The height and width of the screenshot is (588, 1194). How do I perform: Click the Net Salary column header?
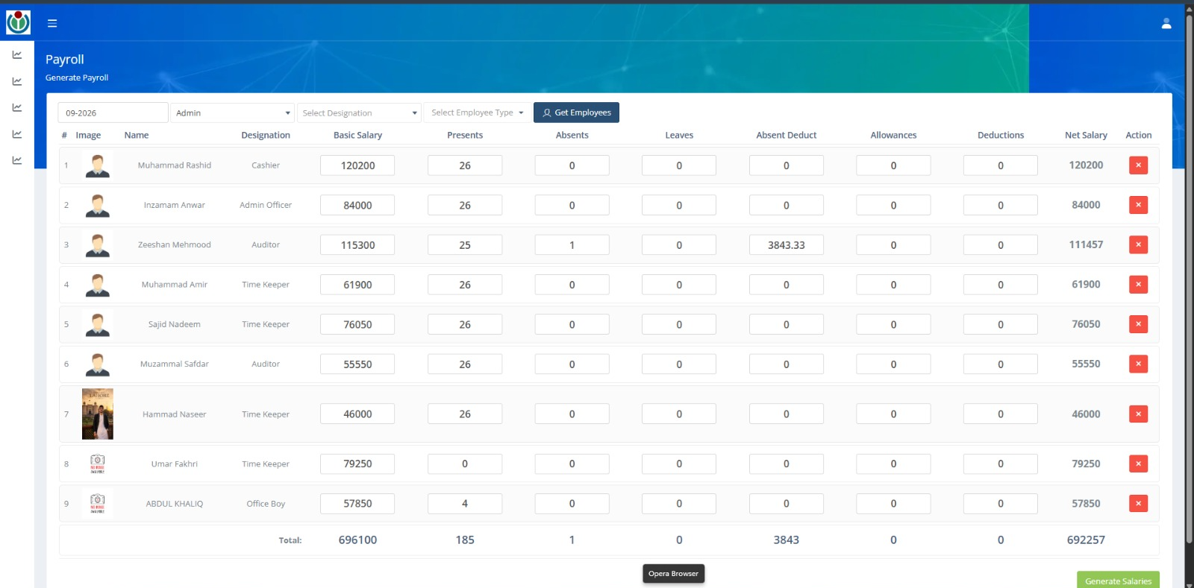(x=1086, y=135)
